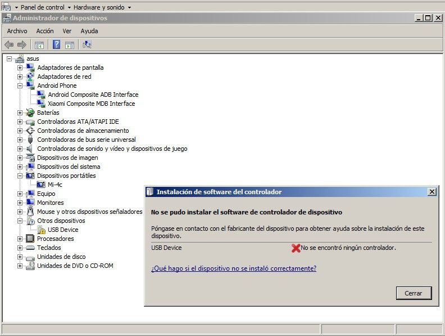Image resolution: width=445 pixels, height=336 pixels.
Task: Open the Acción menu
Action: [x=45, y=31]
